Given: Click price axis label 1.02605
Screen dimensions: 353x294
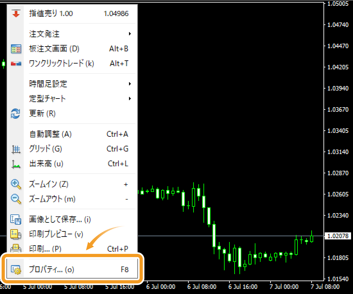Looking at the screenshot, I should tap(338, 194).
